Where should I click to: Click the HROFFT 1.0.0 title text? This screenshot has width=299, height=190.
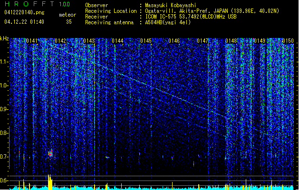(x=38, y=4)
